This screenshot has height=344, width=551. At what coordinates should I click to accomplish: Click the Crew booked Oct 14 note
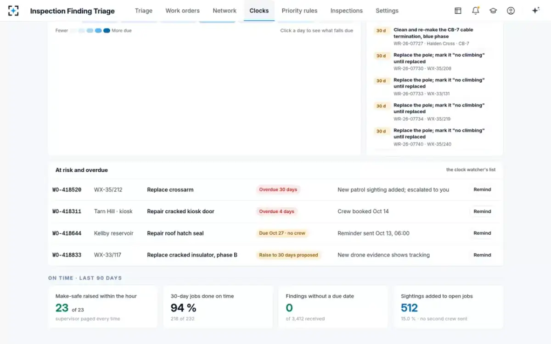point(363,211)
